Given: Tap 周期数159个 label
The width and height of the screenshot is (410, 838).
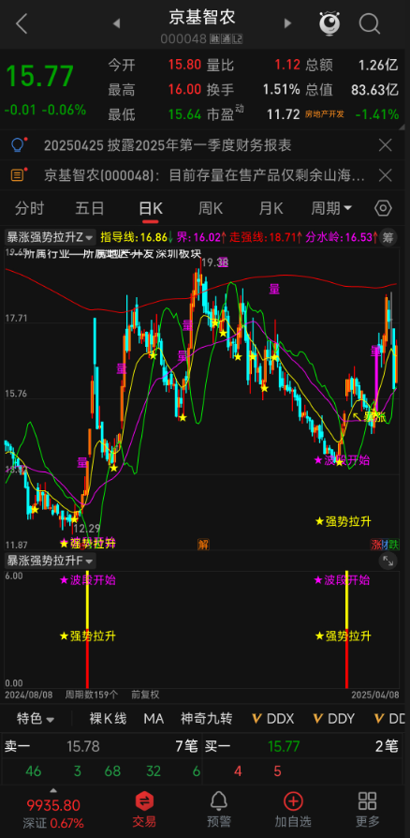Looking at the screenshot, I should [92, 695].
